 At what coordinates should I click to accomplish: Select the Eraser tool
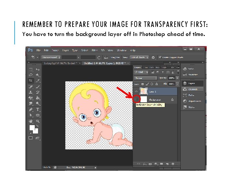(31, 98)
